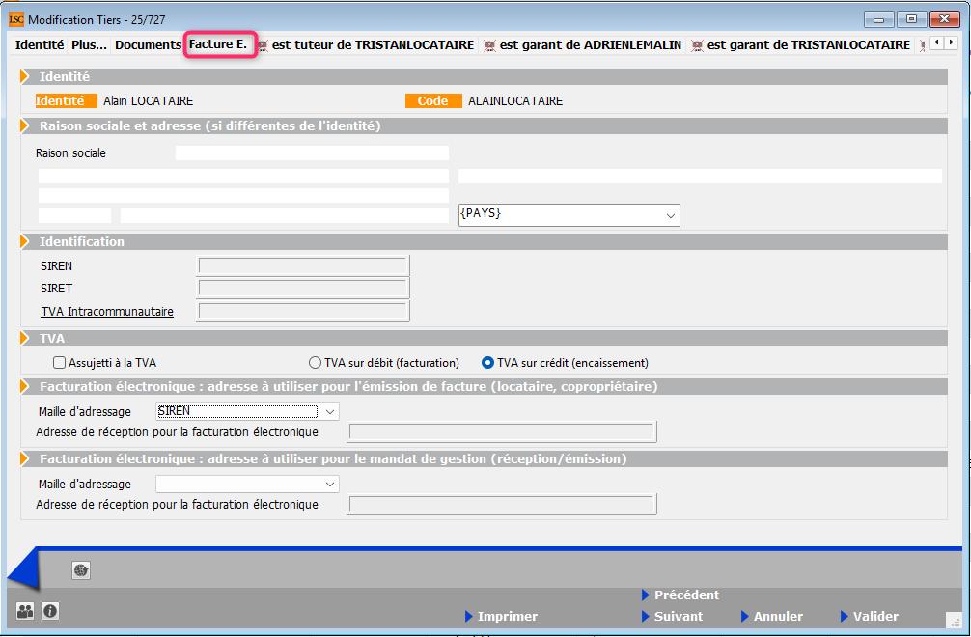Click the Valider button

point(875,617)
